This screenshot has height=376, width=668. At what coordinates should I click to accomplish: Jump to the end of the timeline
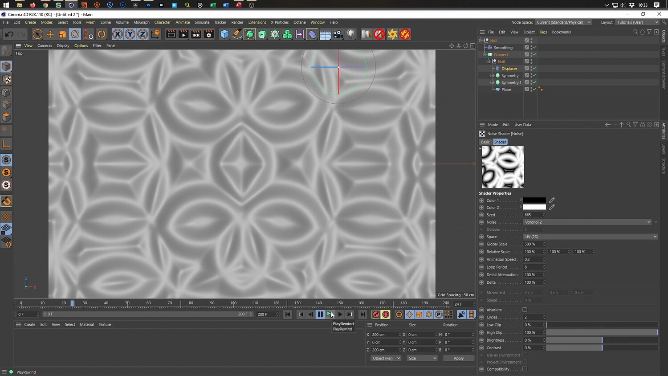click(x=363, y=315)
